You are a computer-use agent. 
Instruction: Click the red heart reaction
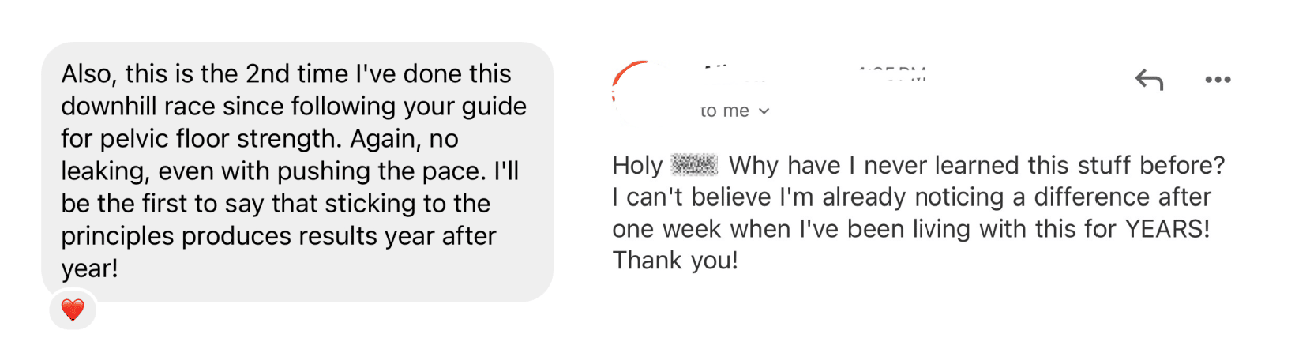point(73,310)
